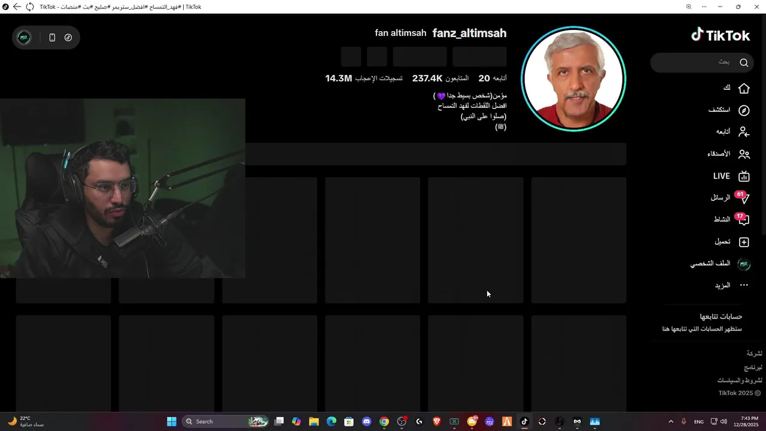Click the النشاط (Activity) menu label

(722, 220)
